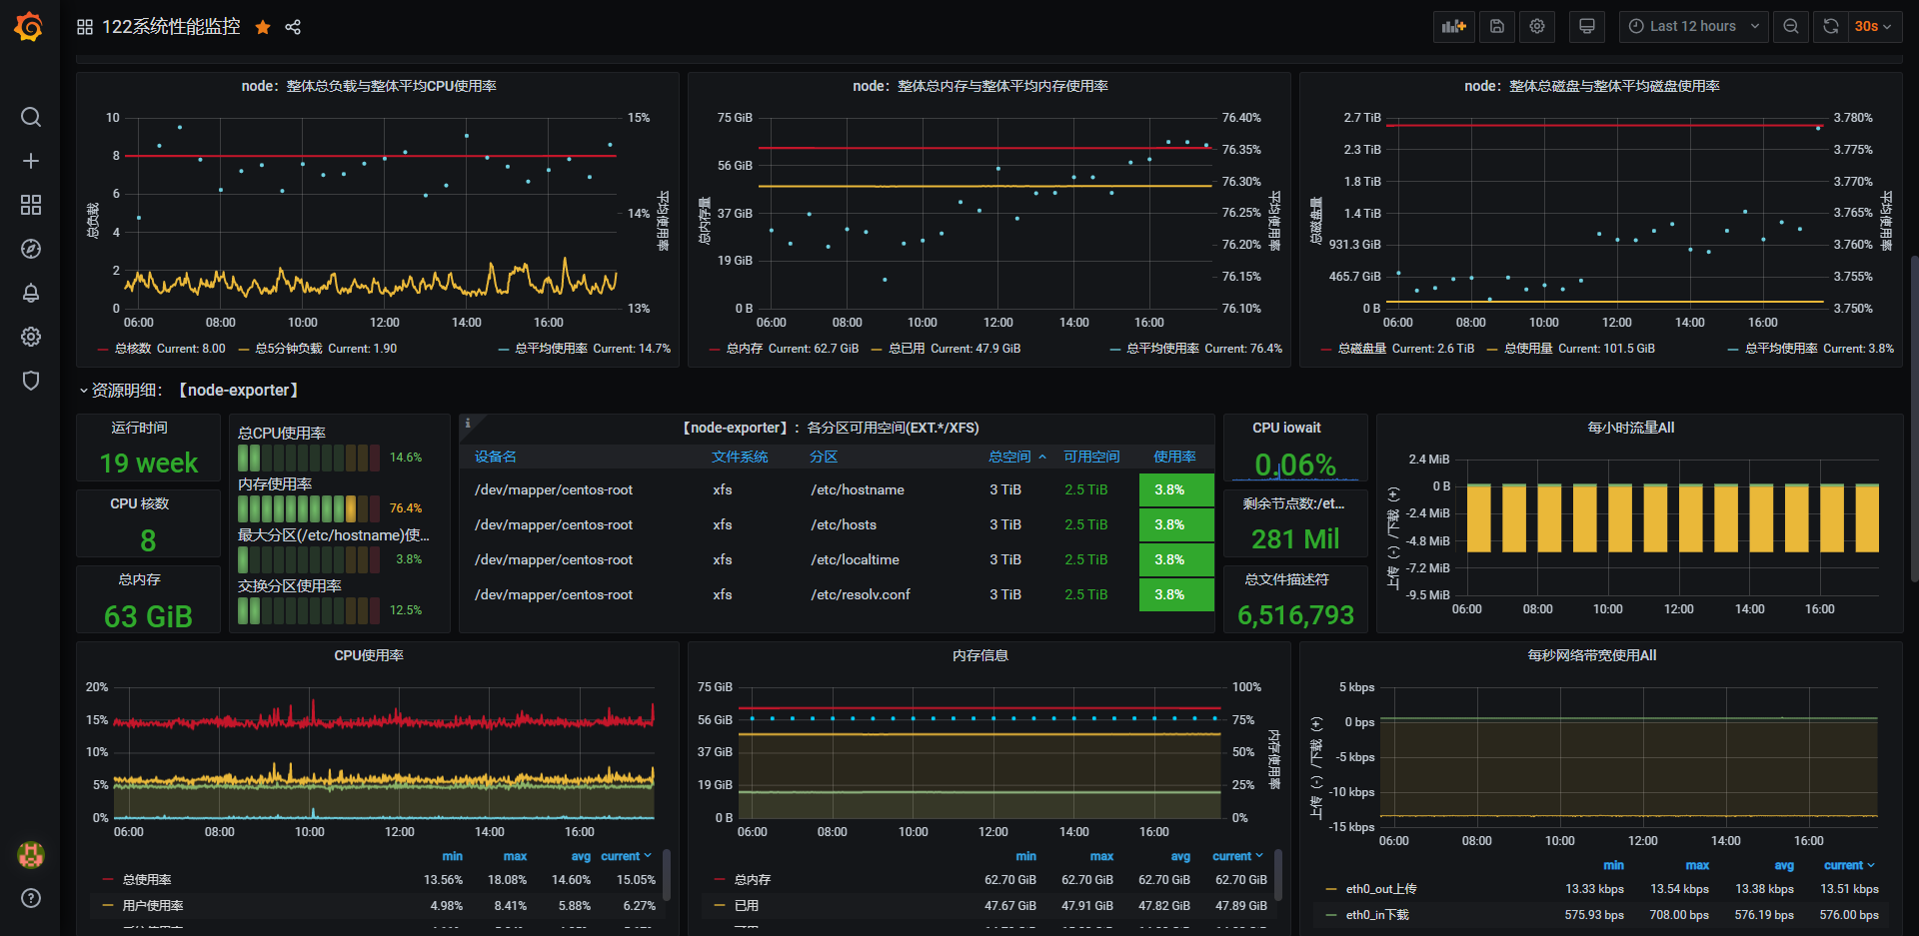Open the 总内存 panel title menu

pyautogui.click(x=139, y=579)
